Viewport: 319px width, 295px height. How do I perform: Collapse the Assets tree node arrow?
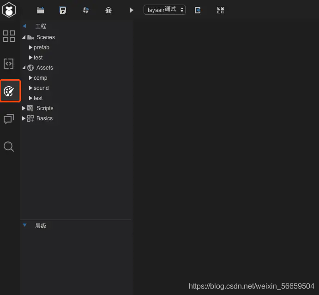pyautogui.click(x=24, y=67)
